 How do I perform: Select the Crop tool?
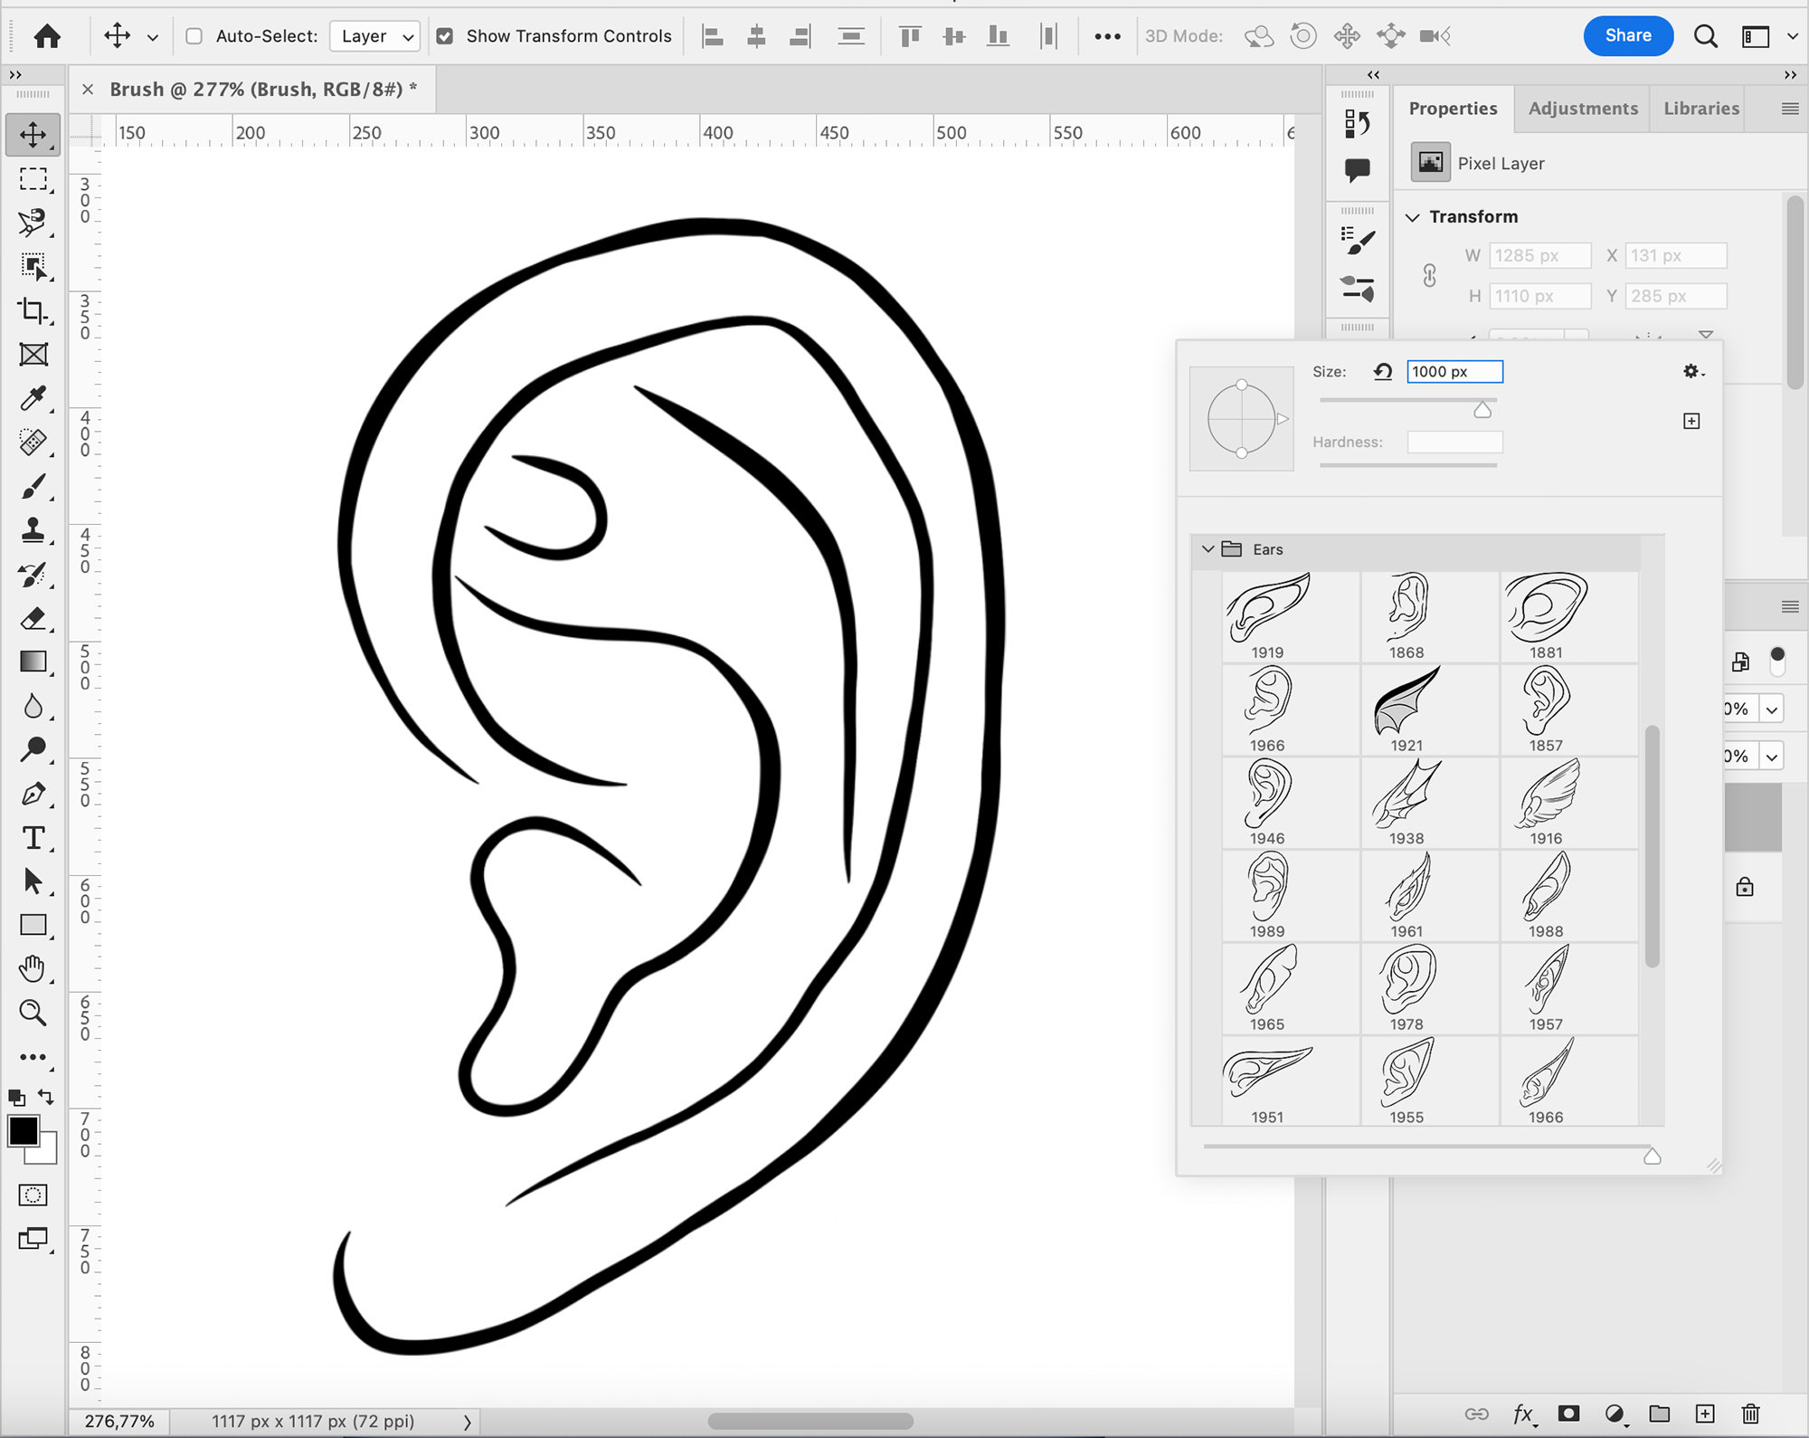coord(33,311)
